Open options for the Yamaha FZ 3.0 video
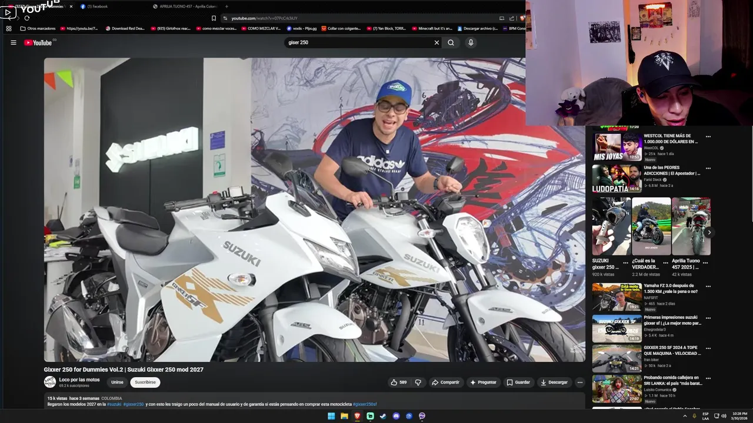The height and width of the screenshot is (423, 753). click(x=708, y=287)
